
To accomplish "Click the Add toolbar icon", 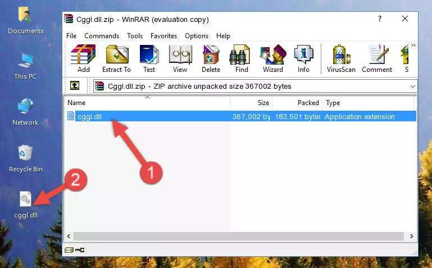I will tap(83, 58).
